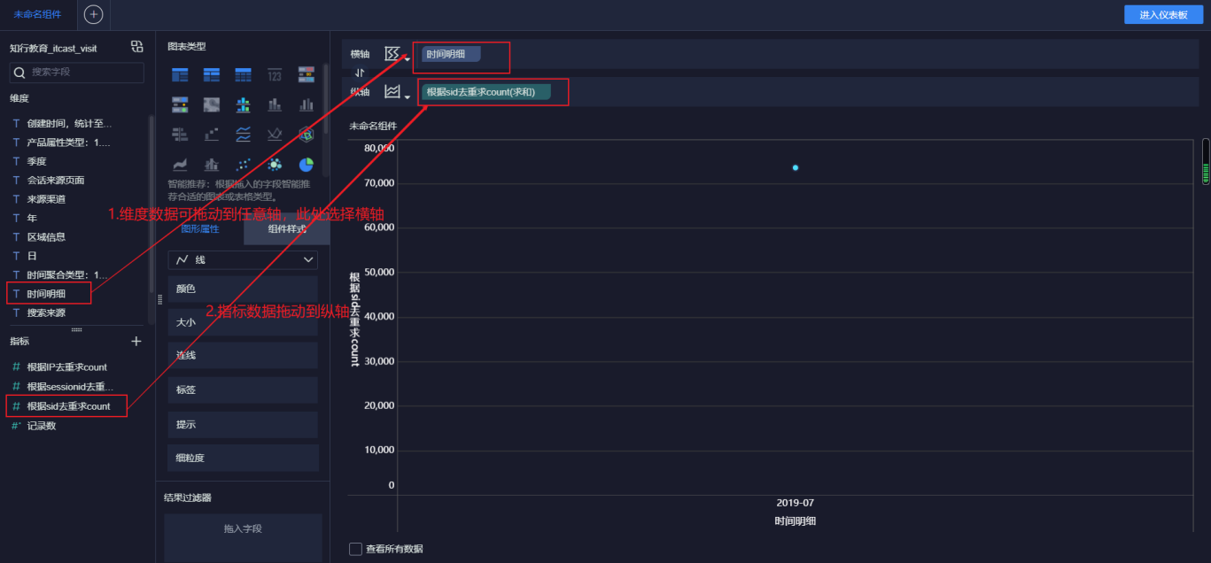The height and width of the screenshot is (563, 1211).
Task: Swap horizontal and vertical axes icon
Action: [x=360, y=73]
